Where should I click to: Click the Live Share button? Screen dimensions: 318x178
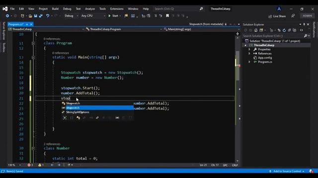click(x=277, y=16)
